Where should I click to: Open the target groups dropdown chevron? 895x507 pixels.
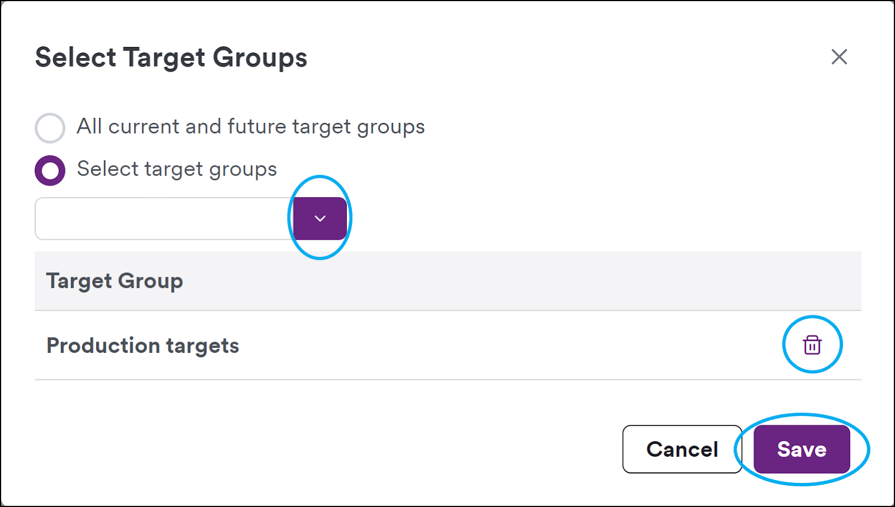tap(320, 219)
